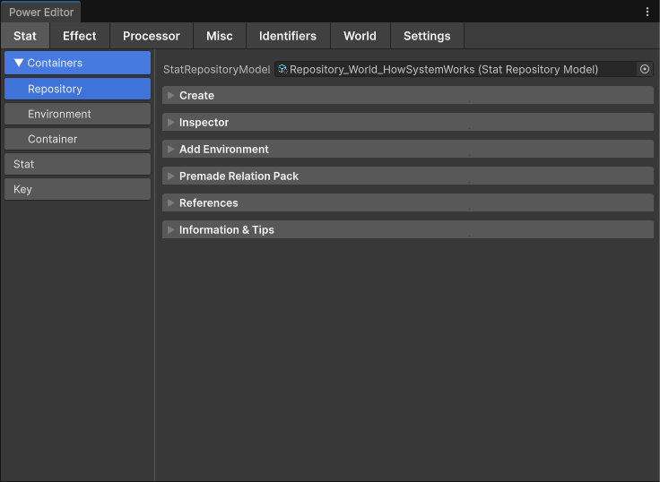
Task: Expand the Create foldout arrow
Action: 171,96
